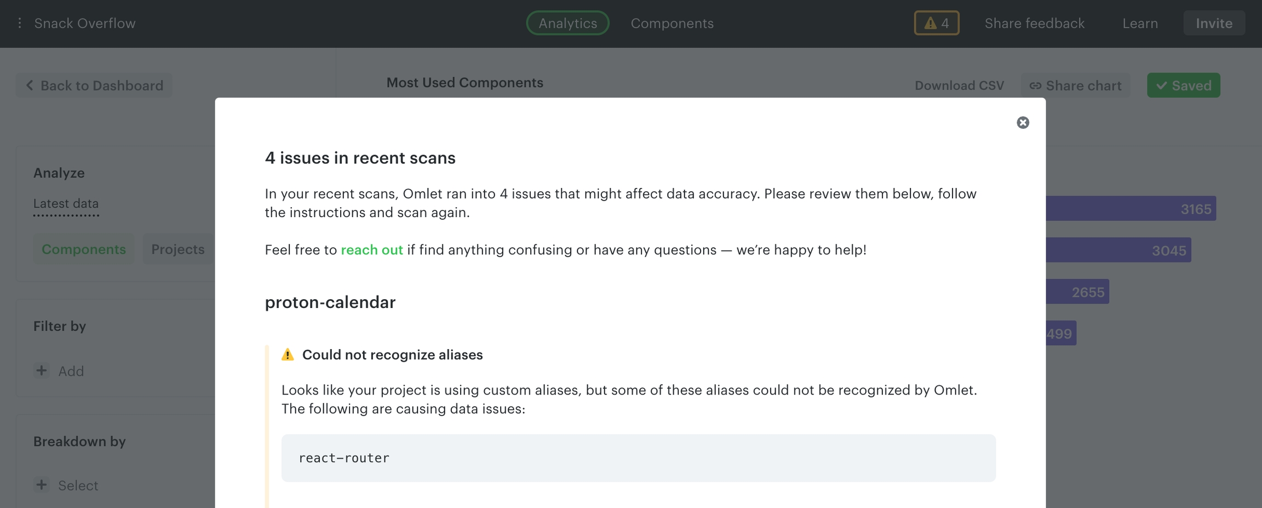This screenshot has height=508, width=1262.
Task: Click the three-dot menu icon beside Snack Overflow
Action: point(20,23)
